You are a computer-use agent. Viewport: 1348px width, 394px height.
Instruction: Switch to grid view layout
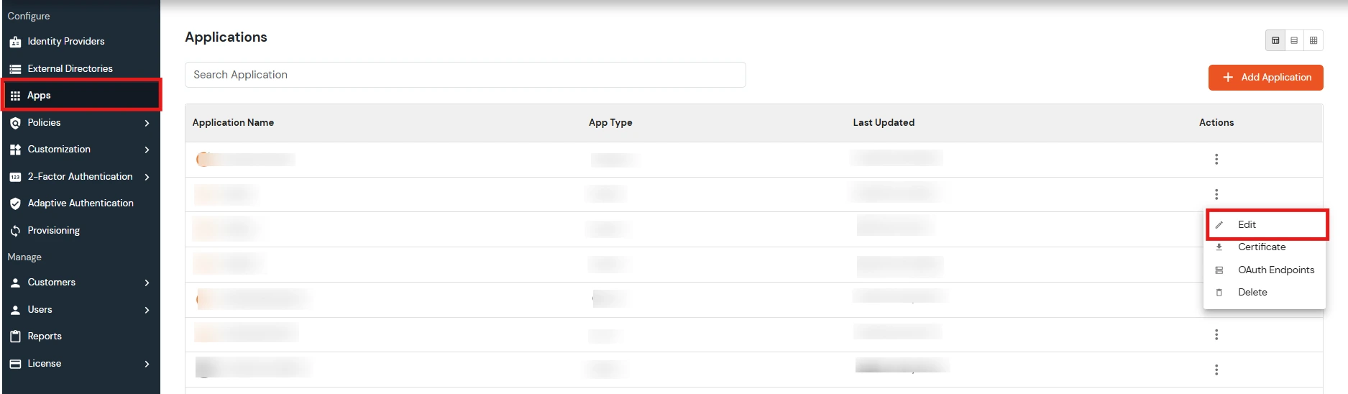click(1313, 40)
